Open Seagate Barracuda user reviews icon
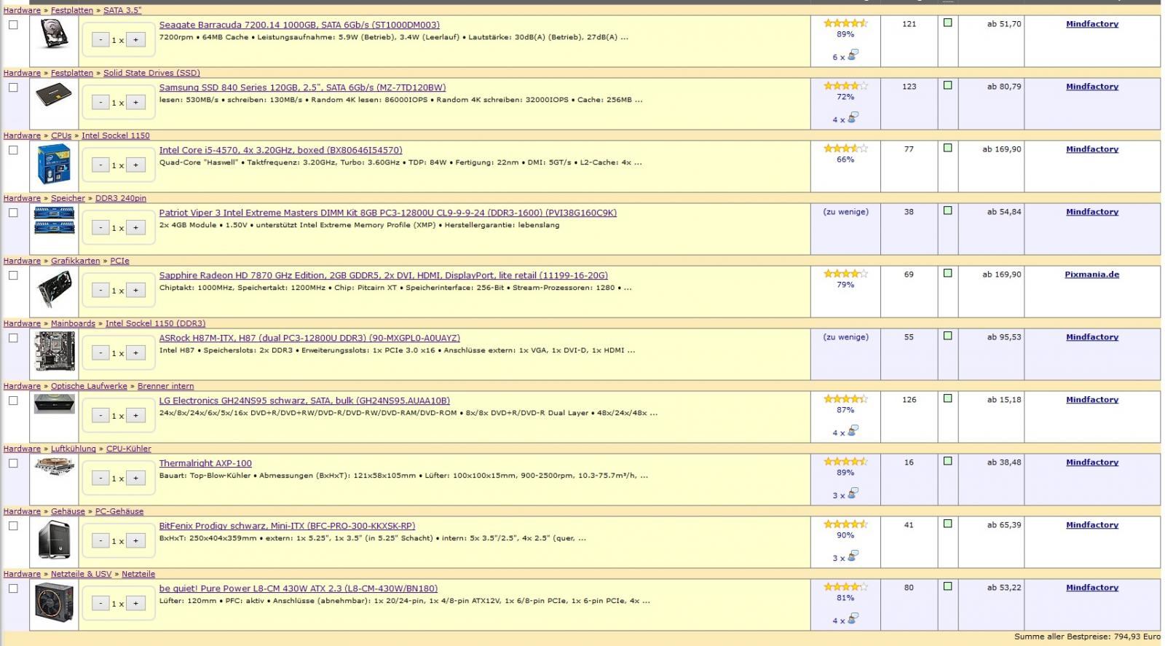Image resolution: width=1165 pixels, height=646 pixels. [853, 55]
